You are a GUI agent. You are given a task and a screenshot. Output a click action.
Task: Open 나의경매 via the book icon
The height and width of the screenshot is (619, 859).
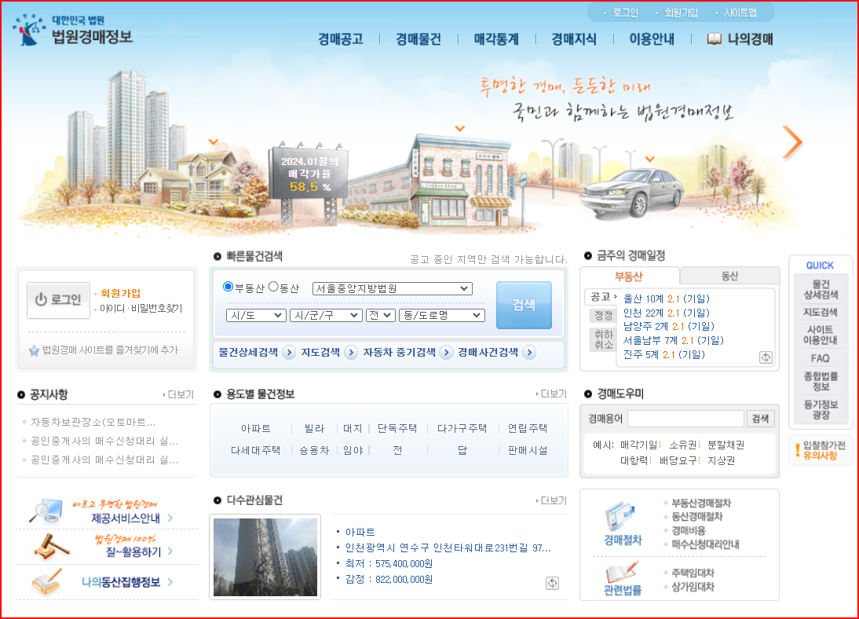pyautogui.click(x=716, y=38)
